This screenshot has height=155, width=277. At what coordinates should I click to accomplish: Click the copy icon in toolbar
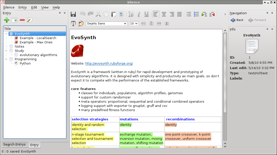(106, 14)
